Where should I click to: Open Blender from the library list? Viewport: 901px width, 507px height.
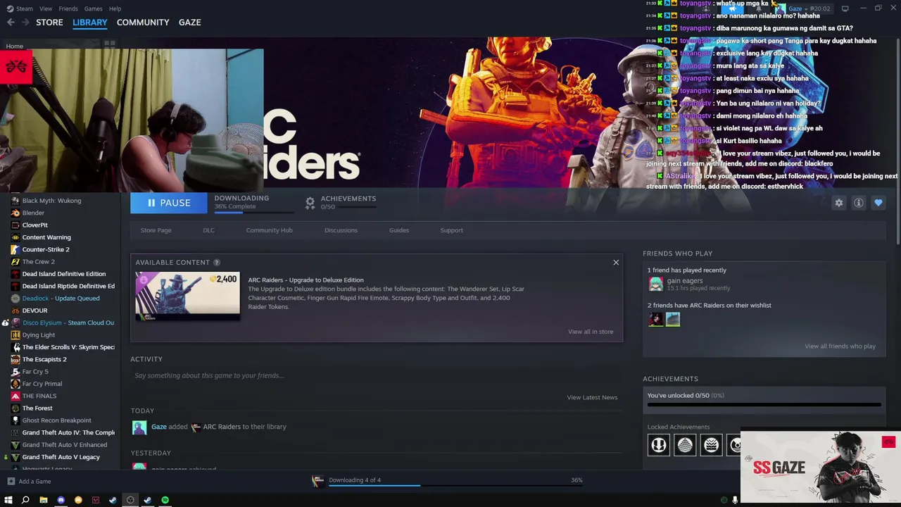click(x=33, y=213)
